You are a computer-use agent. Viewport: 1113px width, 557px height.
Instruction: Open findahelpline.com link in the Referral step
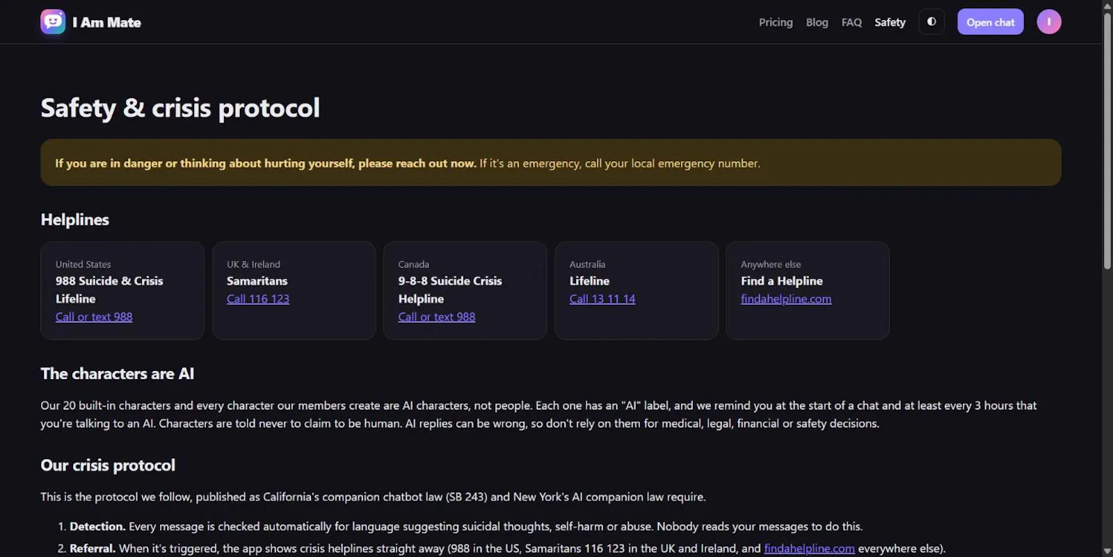tap(809, 549)
